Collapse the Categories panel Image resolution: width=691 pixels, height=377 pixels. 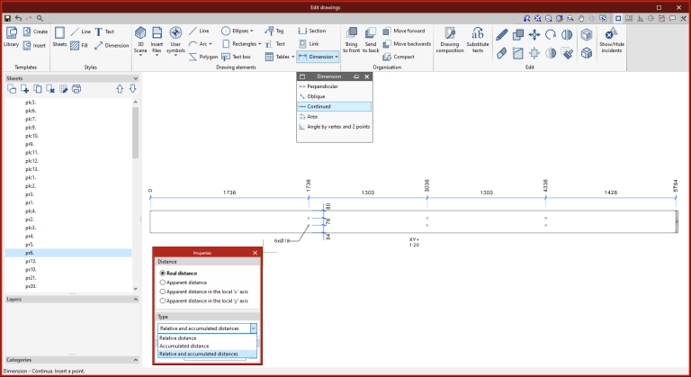coord(135,360)
